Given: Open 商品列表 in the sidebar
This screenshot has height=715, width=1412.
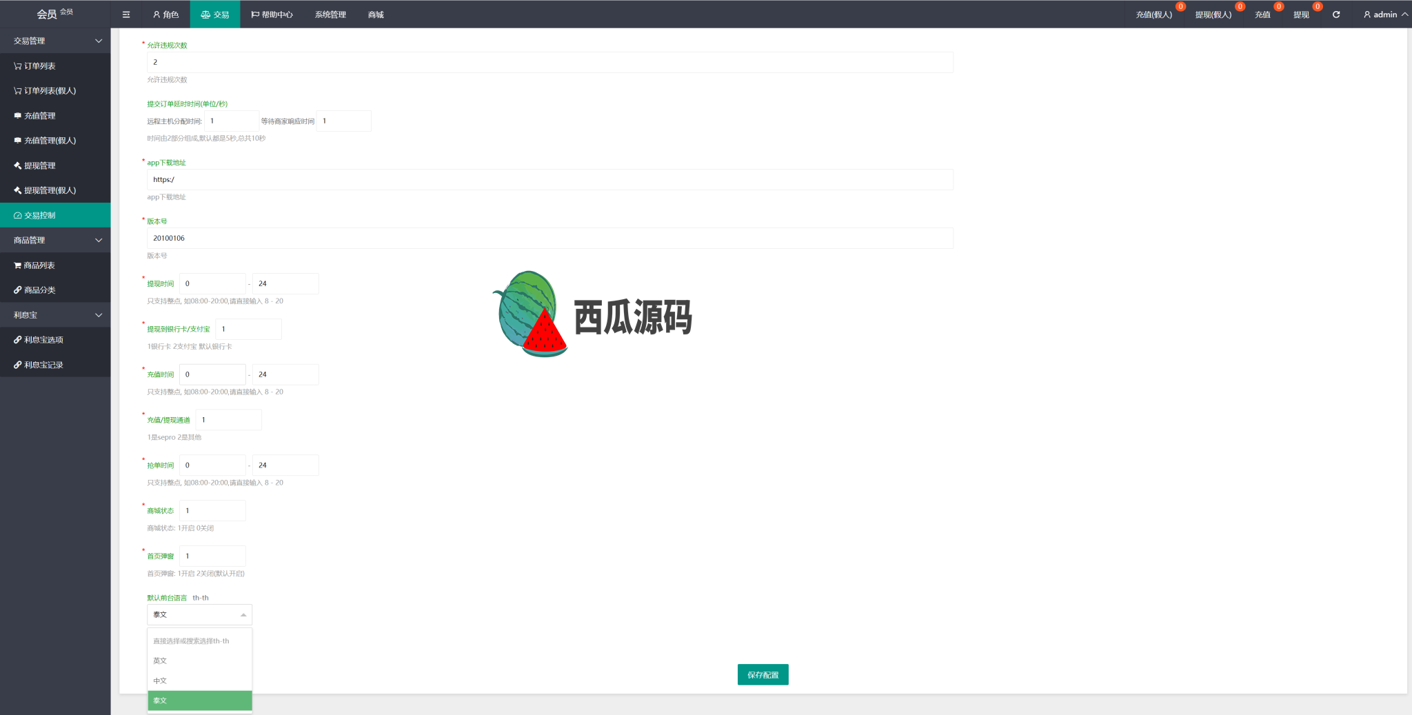Looking at the screenshot, I should tap(55, 265).
